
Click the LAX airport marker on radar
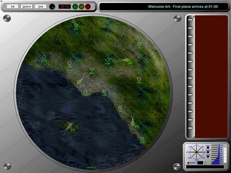pyautogui.click(x=79, y=82)
